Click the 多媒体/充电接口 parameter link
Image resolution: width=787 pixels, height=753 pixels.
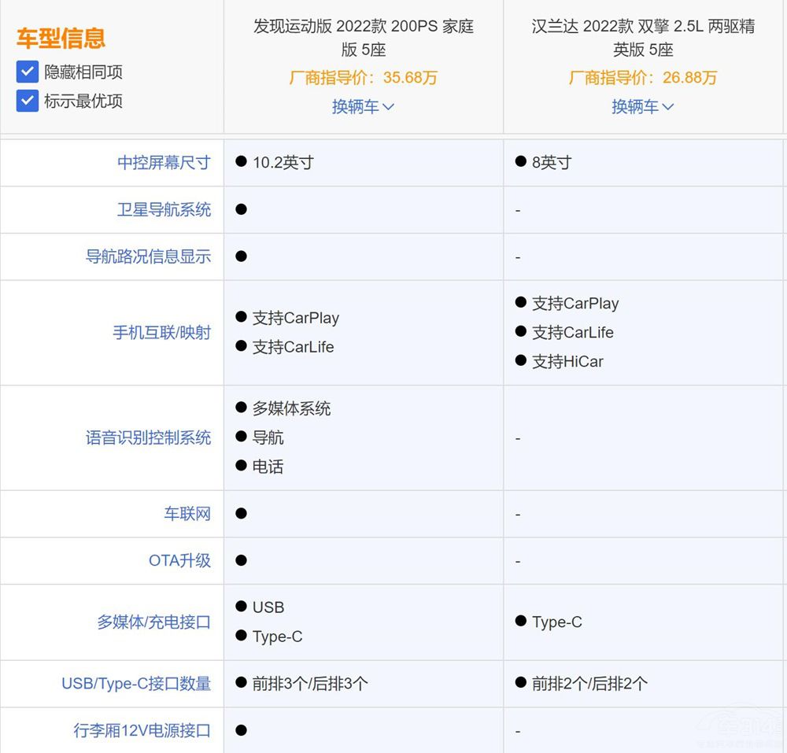(x=153, y=622)
